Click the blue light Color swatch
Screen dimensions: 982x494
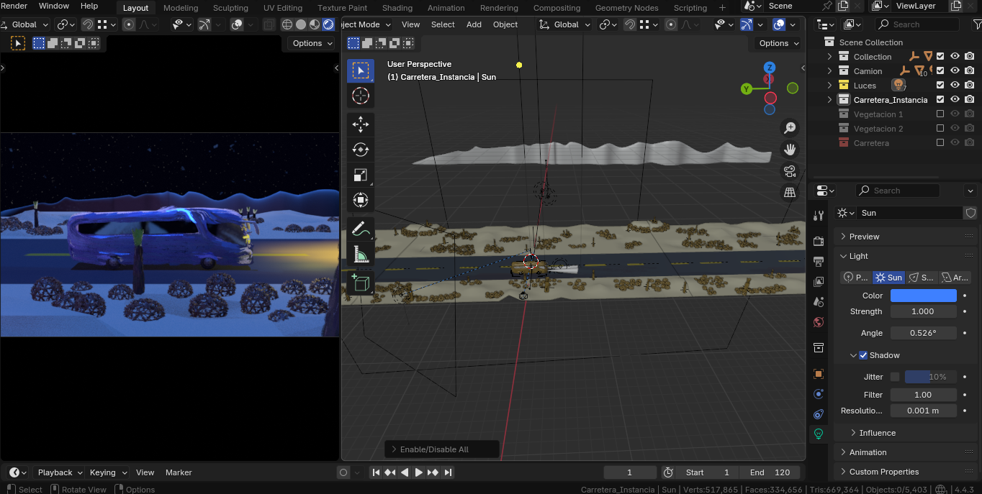(923, 296)
